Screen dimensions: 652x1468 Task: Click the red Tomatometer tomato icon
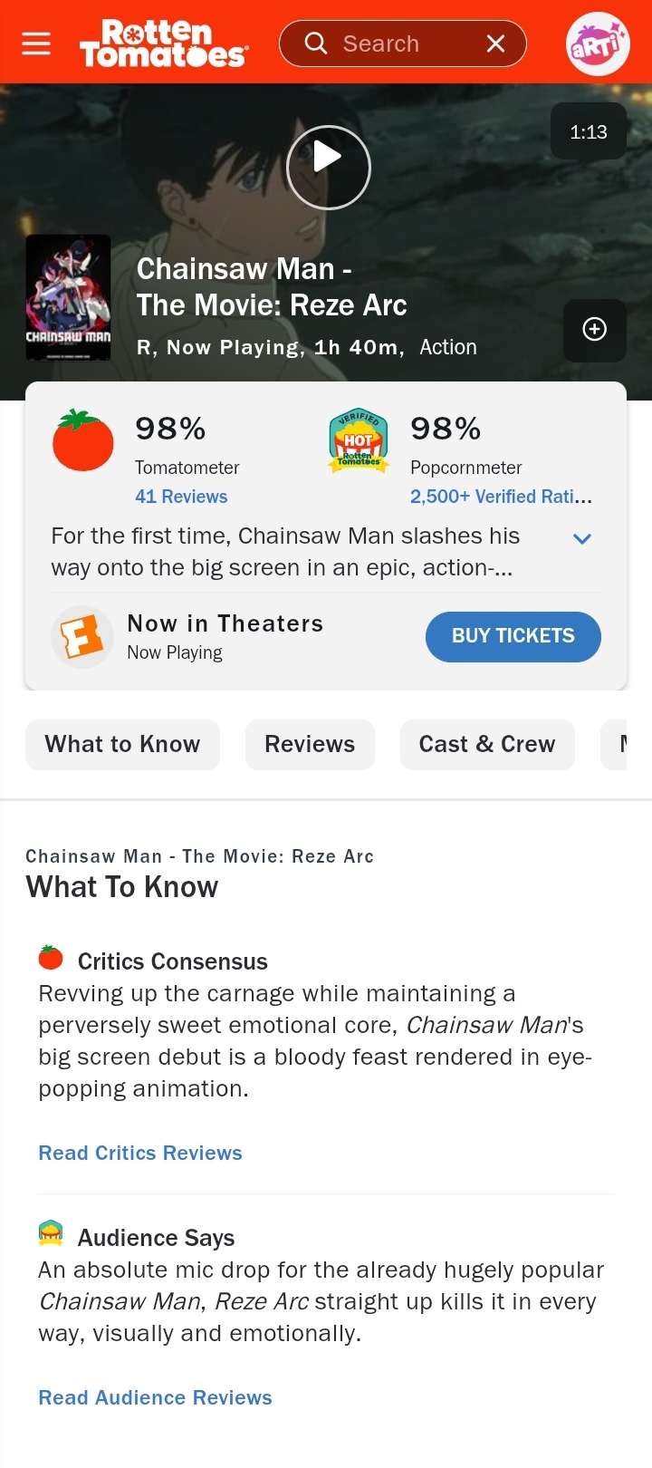click(83, 441)
